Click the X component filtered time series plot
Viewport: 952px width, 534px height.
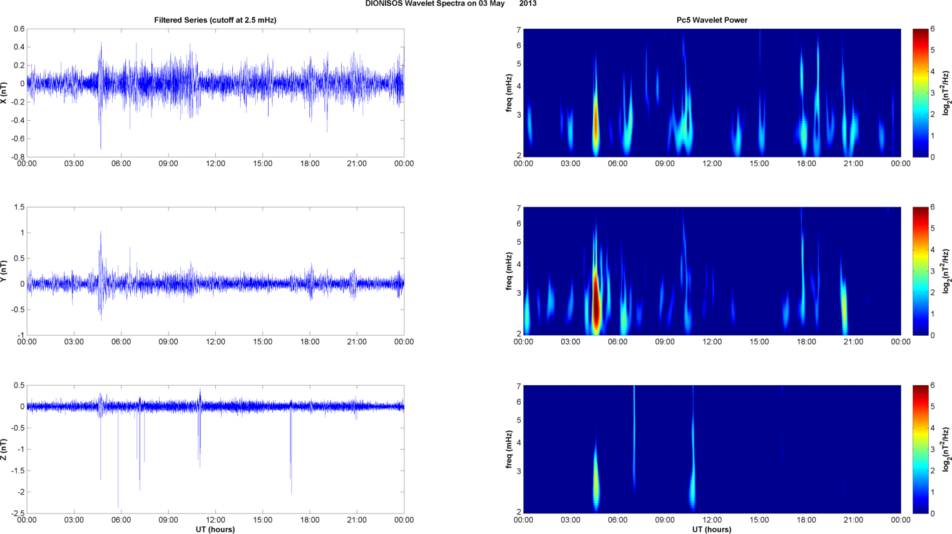click(x=215, y=93)
